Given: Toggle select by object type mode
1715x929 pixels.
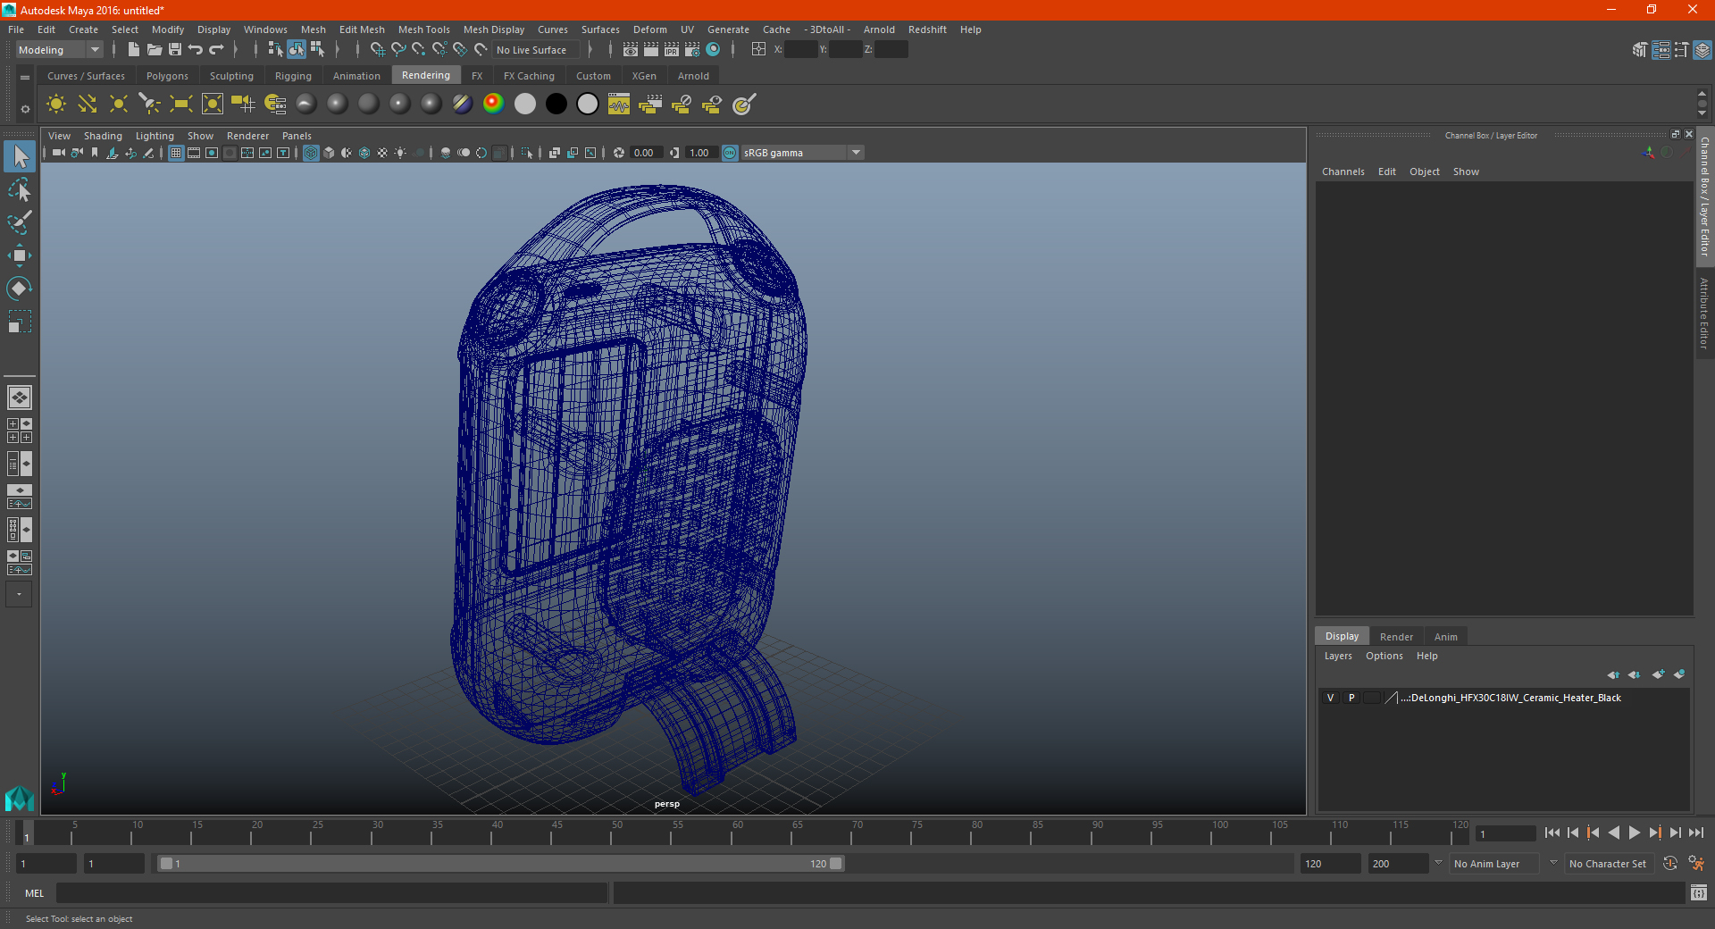Looking at the screenshot, I should pyautogui.click(x=297, y=50).
